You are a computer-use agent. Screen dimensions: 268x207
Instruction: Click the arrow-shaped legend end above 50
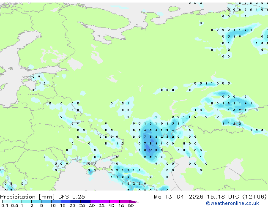tap(134, 202)
